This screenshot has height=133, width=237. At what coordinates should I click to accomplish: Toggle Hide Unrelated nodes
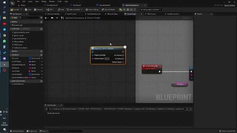click(73, 10)
